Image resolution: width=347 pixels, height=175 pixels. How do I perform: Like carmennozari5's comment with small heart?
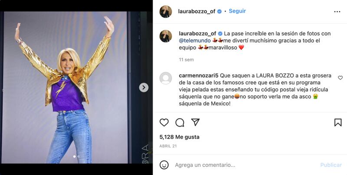click(x=340, y=78)
